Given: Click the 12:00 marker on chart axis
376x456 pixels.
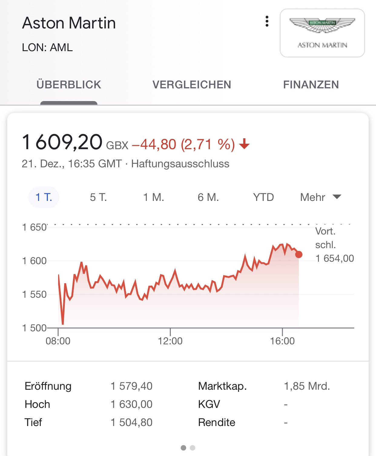Looking at the screenshot, I should (170, 341).
